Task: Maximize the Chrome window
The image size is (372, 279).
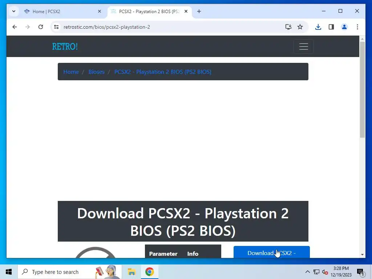Action: [340, 11]
